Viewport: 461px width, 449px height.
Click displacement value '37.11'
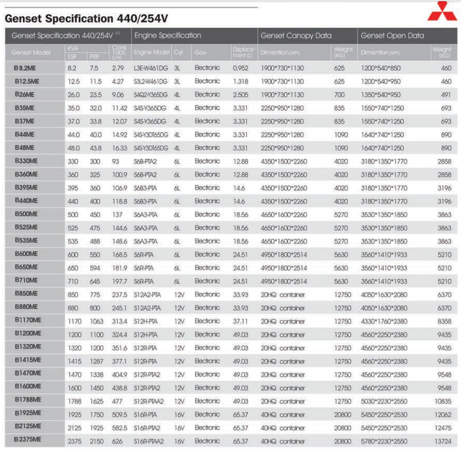coord(240,322)
